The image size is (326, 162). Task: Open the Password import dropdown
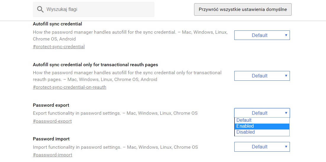pos(262,147)
